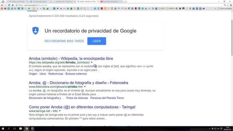Open the Origen sitelink

coord(33,74)
